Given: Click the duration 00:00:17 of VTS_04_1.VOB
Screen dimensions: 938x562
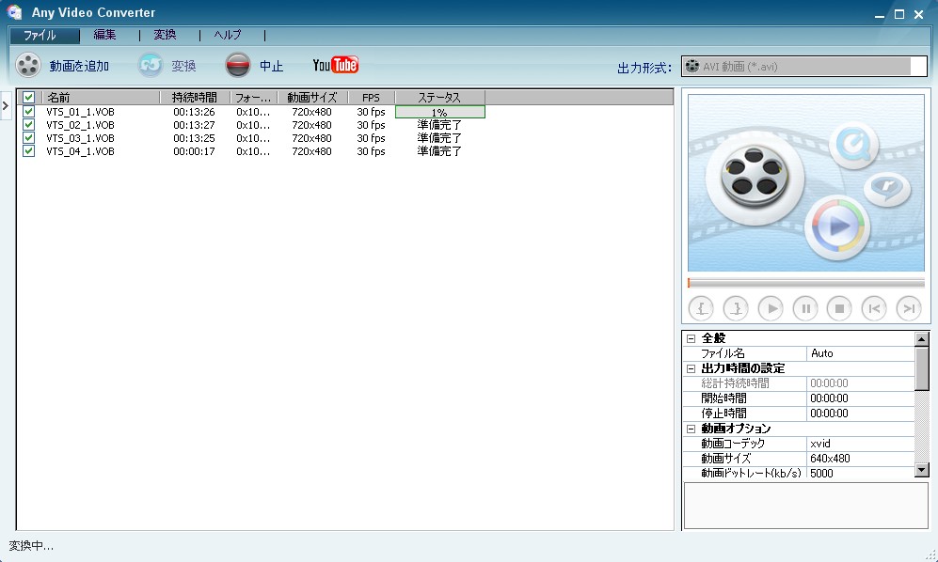Looking at the screenshot, I should [194, 151].
